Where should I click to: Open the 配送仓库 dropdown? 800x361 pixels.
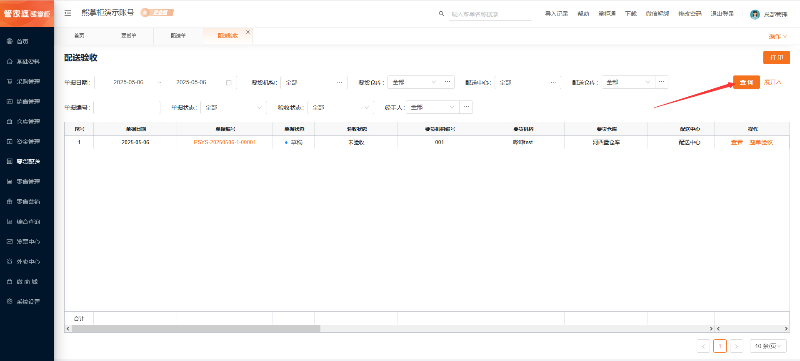628,82
